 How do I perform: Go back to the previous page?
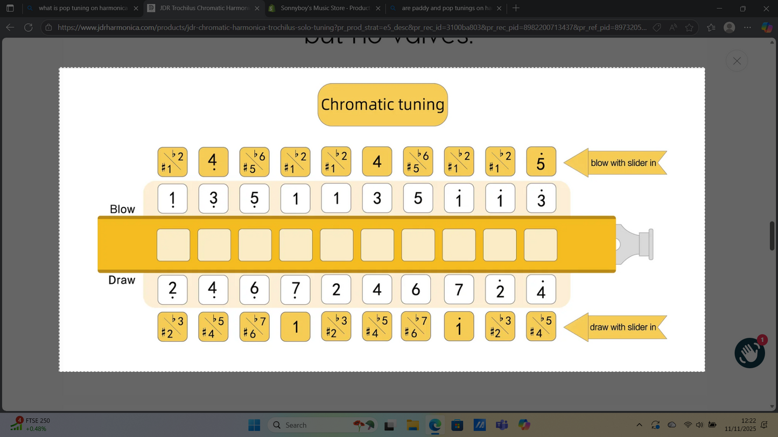coord(10,27)
